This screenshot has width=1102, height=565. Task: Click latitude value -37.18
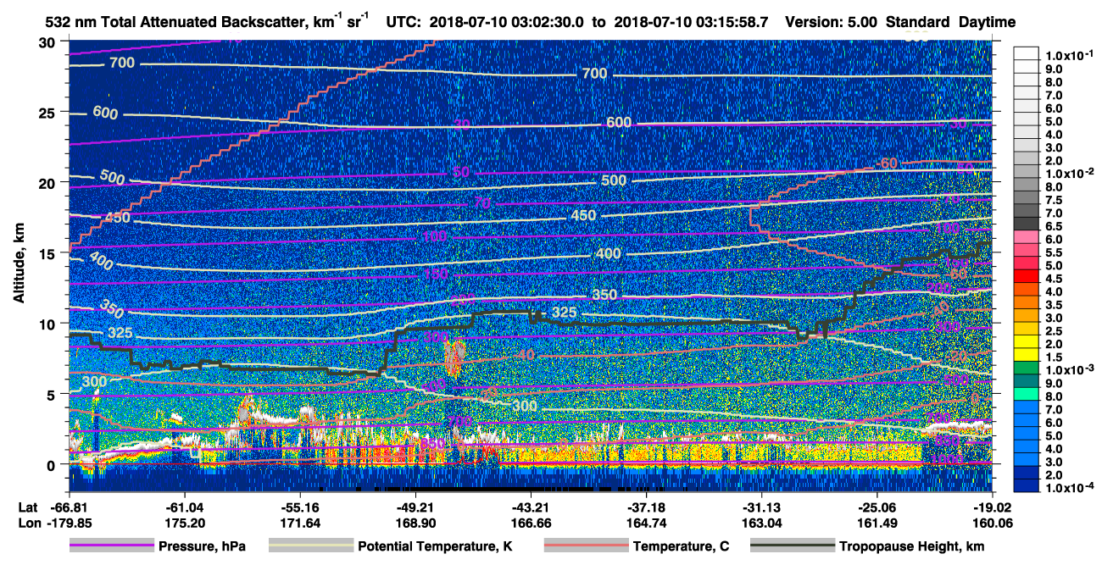point(647,507)
